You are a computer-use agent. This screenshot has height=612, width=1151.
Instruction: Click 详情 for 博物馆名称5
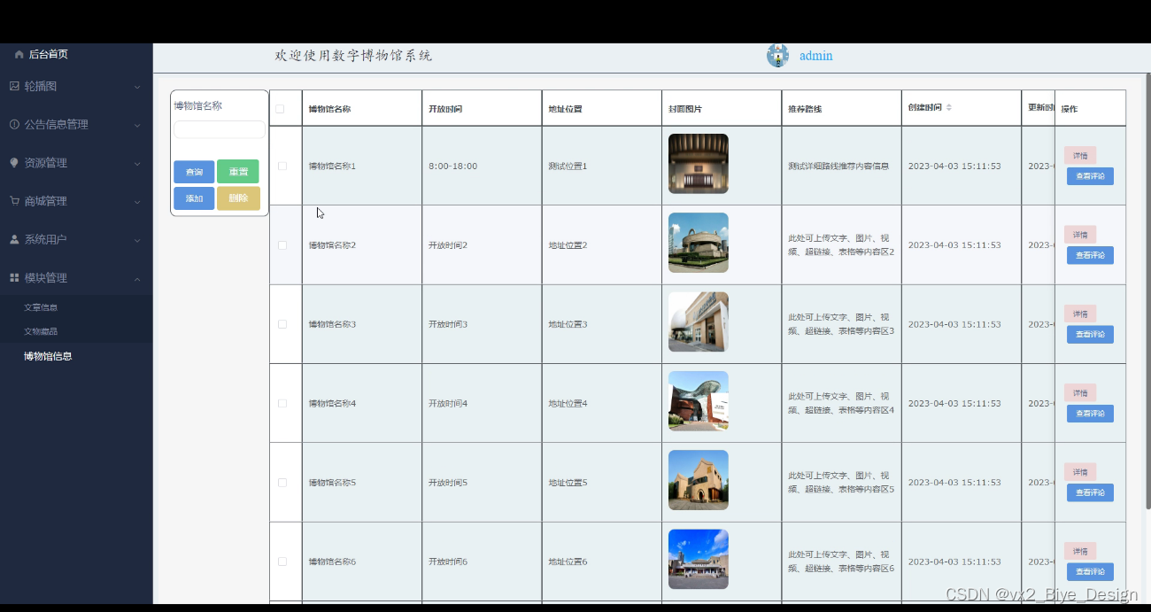[1080, 472]
